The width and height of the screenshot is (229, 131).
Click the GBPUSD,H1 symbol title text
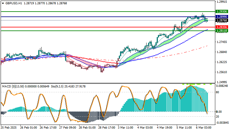click(13, 3)
